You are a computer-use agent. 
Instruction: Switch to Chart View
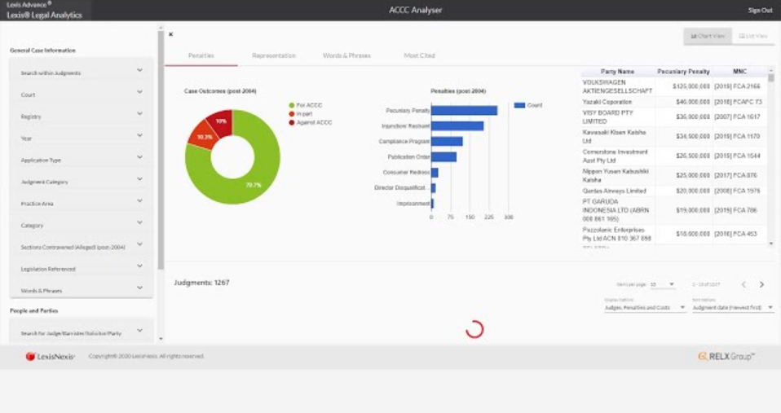tap(708, 36)
